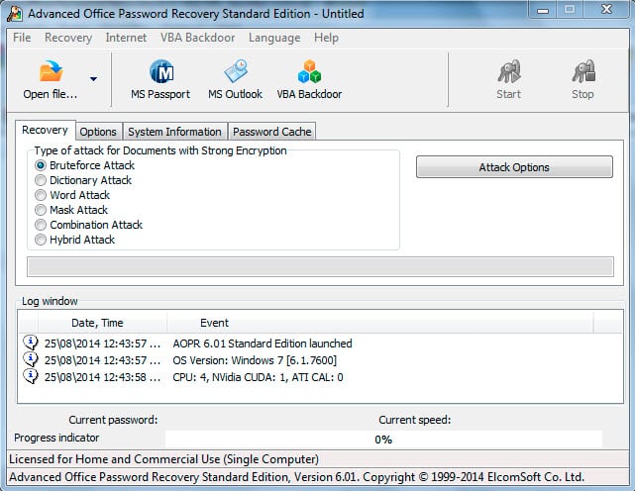
Task: Click the application icon in title bar
Action: [x=15, y=13]
